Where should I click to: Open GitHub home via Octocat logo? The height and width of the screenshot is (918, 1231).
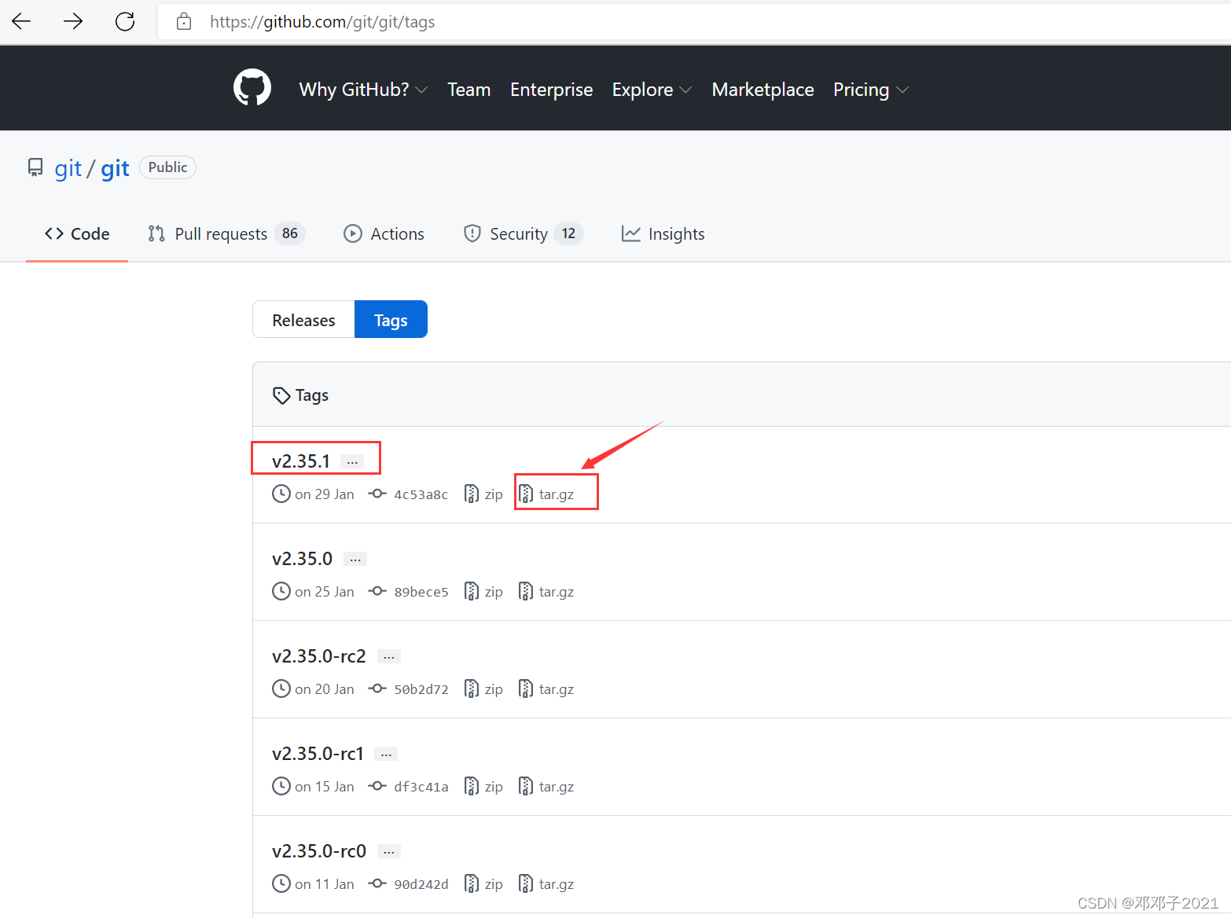pos(252,87)
